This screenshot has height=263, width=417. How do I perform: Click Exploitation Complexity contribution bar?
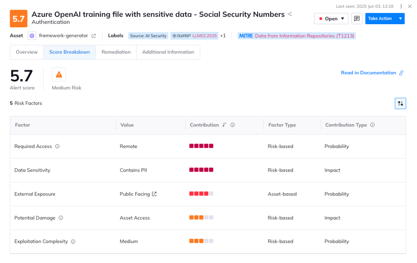point(201,241)
